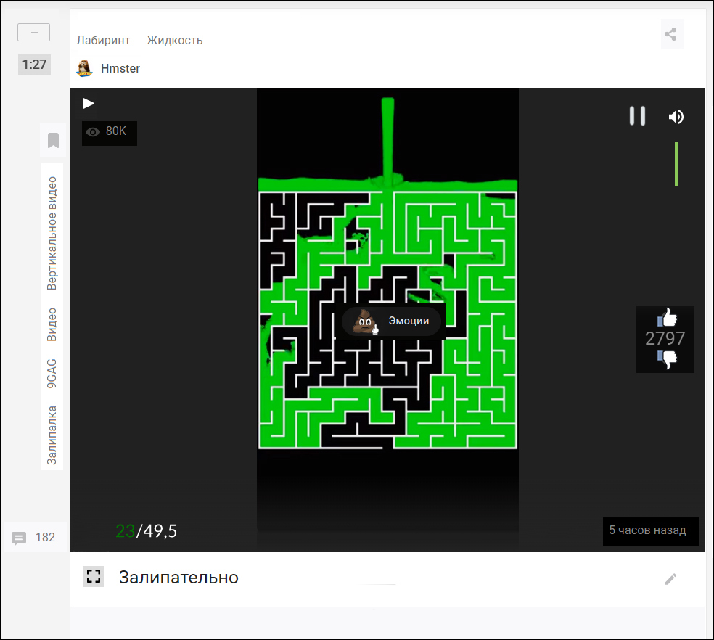Click Hmster's avatar image
This screenshot has width=714, height=640.
(x=84, y=68)
